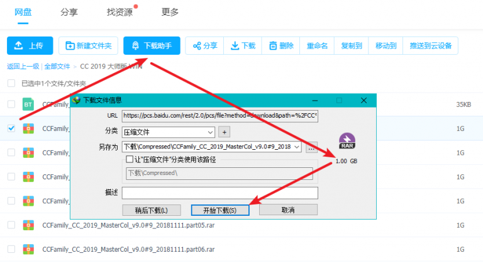The width and height of the screenshot is (483, 263).
Task: Click the 上传 upload button
Action: [30, 46]
